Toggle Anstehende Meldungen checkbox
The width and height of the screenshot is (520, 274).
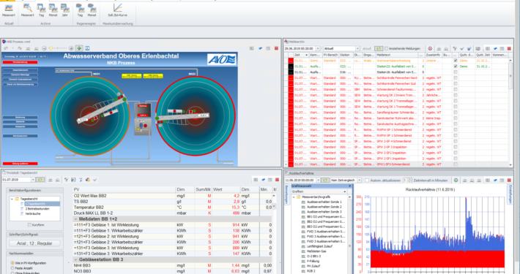(x=387, y=49)
